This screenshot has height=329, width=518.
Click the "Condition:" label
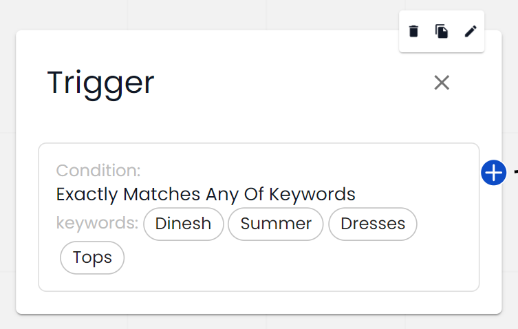98,170
